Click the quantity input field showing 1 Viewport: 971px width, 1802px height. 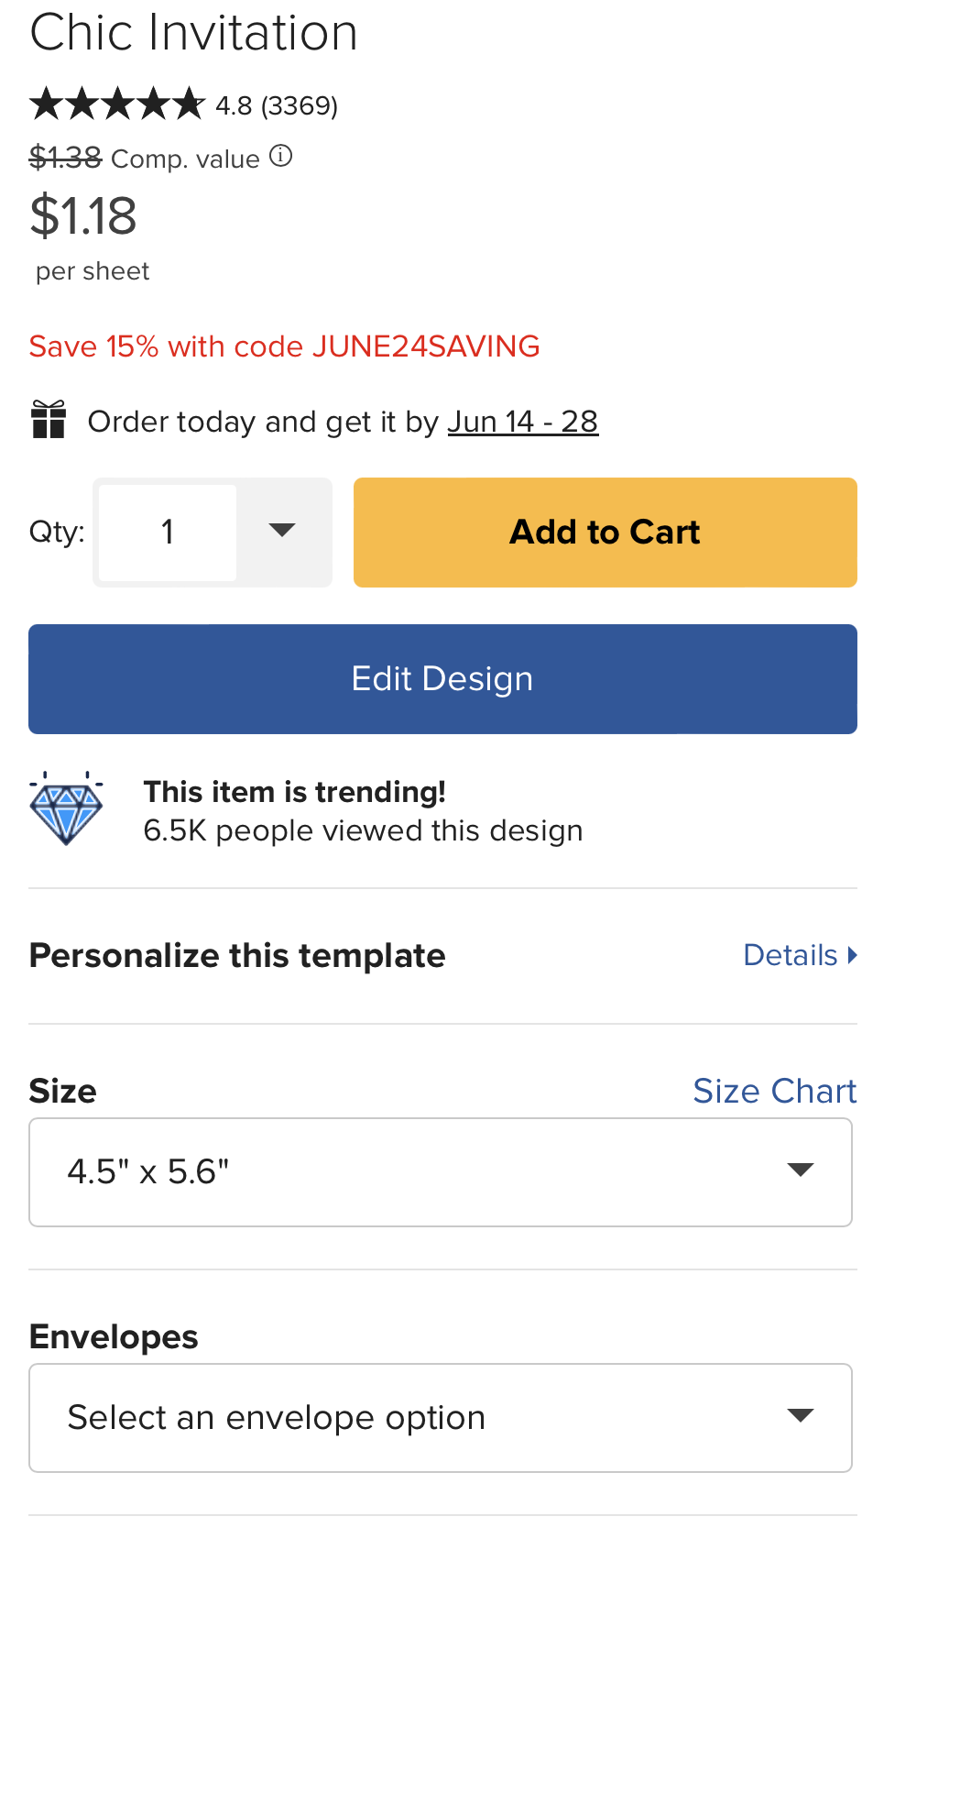click(168, 533)
